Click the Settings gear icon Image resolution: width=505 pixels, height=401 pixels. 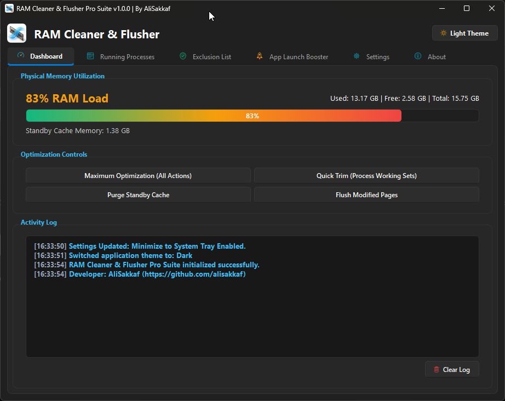357,56
